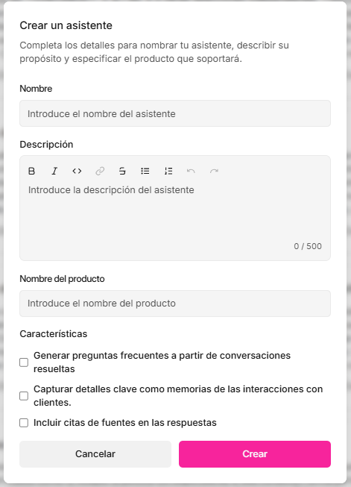The image size is (351, 487).
Task: Apply italic formatting in the description
Action: coord(54,171)
